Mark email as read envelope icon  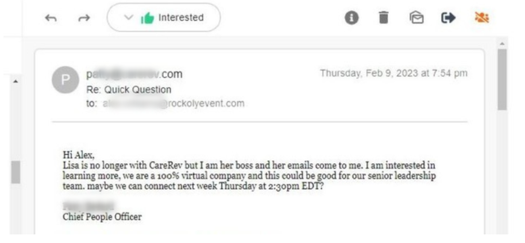(416, 18)
